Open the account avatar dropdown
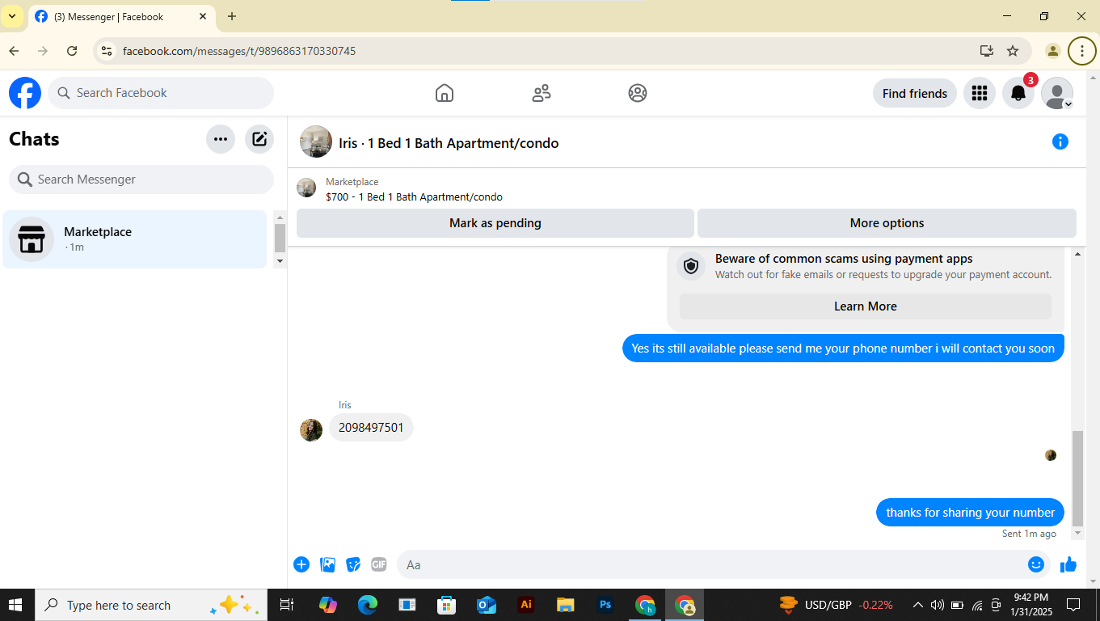 [x=1057, y=93]
